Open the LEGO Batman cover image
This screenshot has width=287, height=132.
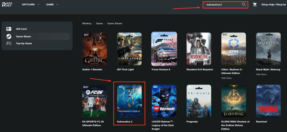[x=164, y=101]
